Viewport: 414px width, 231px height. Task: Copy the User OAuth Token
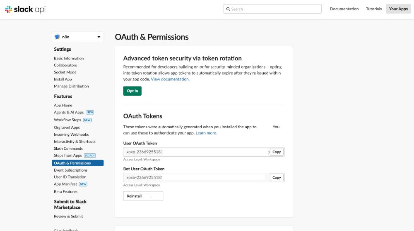pos(277,152)
